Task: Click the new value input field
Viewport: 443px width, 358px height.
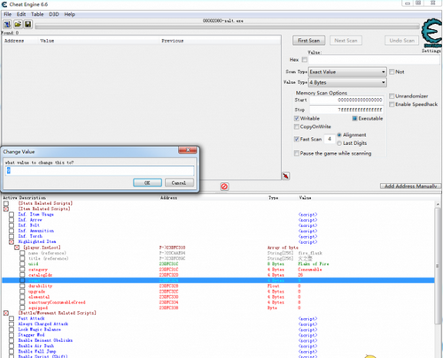Action: click(99, 171)
